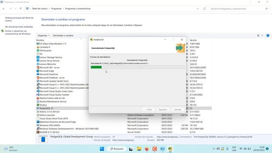Click the Programas y características breadcrumb
Screen dimensions: 272x153
[x=78, y=8]
